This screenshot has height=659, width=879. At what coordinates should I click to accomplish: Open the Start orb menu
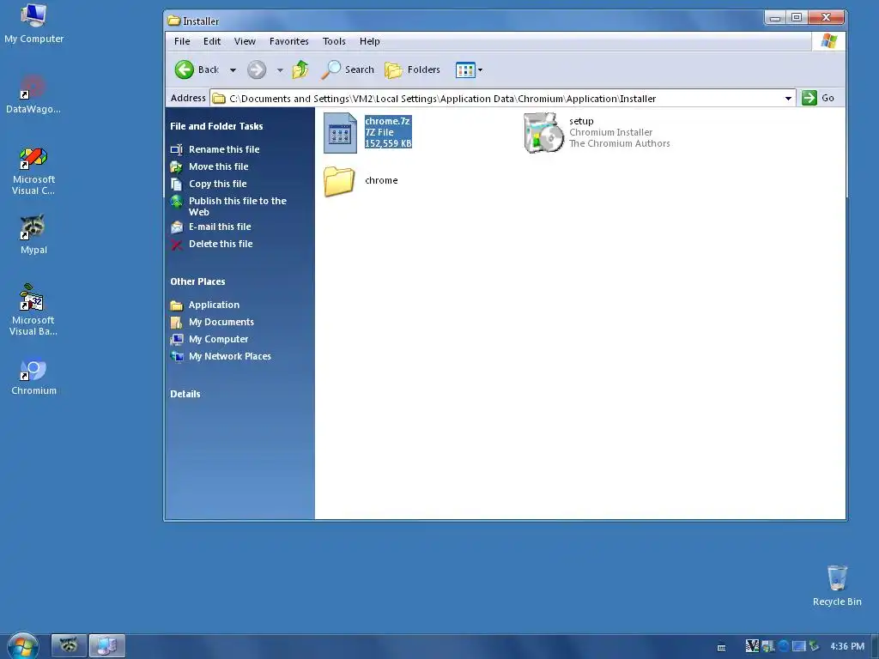(x=23, y=646)
